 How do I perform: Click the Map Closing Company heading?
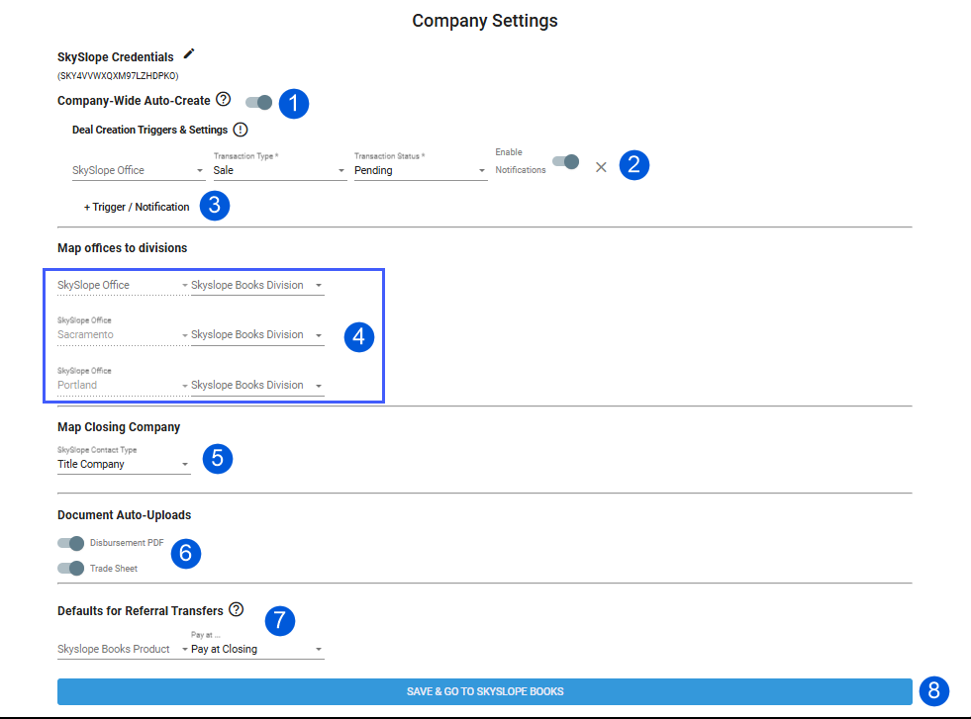[x=118, y=427]
